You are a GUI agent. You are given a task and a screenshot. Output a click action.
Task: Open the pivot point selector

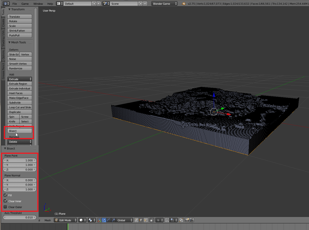click(x=92, y=220)
